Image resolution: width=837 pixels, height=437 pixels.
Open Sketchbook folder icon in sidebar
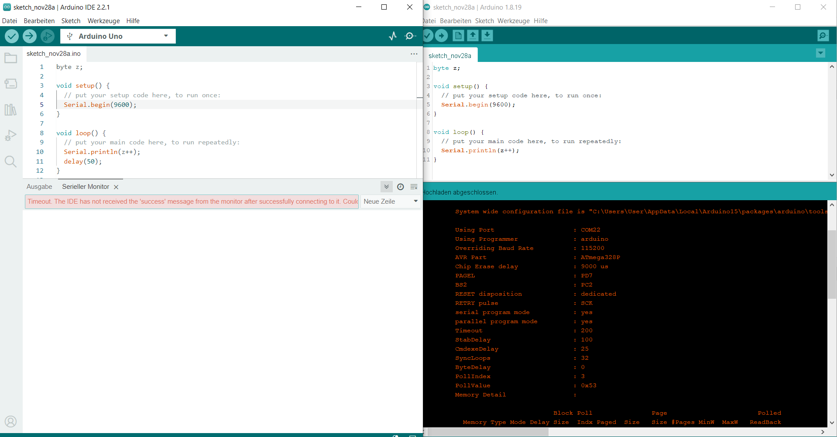coord(11,58)
